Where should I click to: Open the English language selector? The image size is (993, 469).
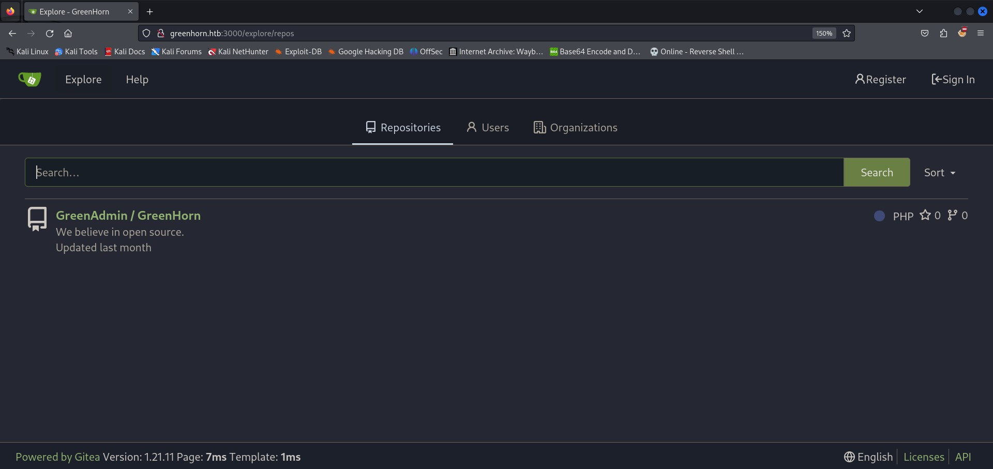[x=868, y=457]
